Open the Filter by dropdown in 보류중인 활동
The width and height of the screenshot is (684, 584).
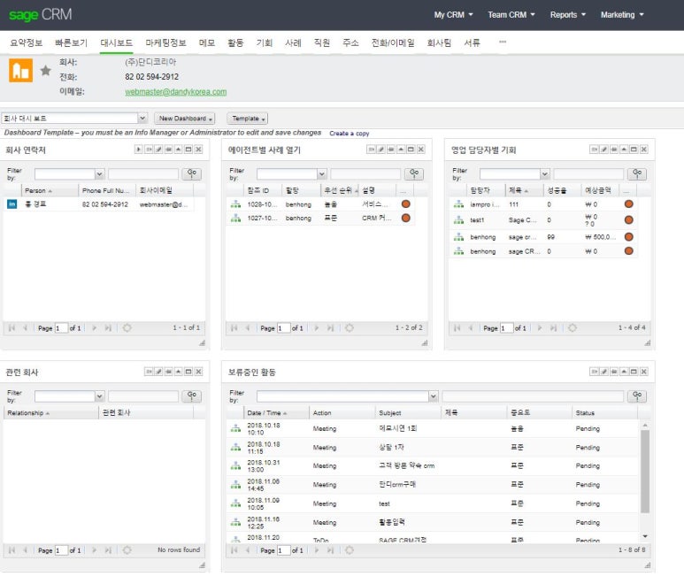coord(434,396)
